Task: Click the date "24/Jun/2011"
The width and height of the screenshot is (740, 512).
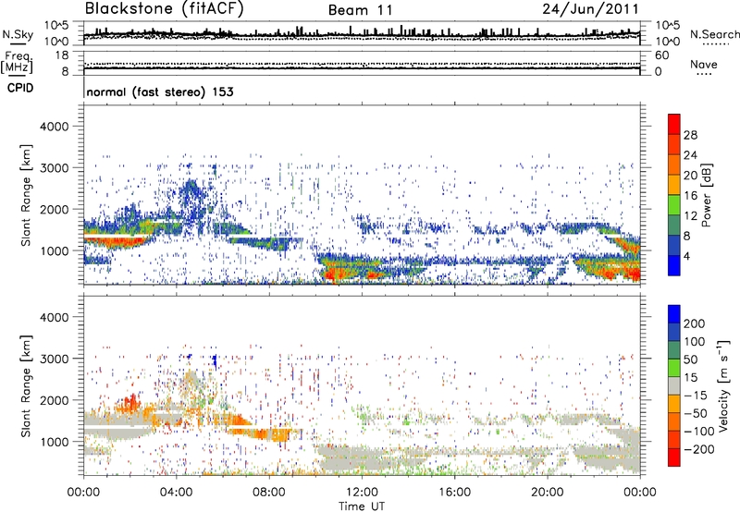Action: tap(590, 9)
